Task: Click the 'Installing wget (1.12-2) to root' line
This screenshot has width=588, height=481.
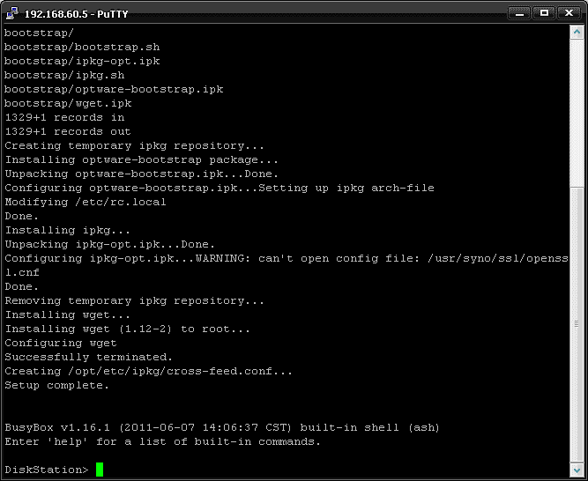Action: tap(127, 329)
